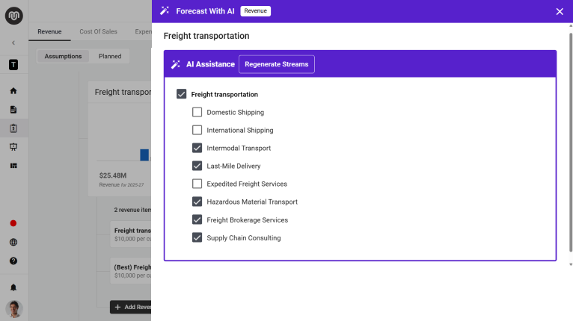This screenshot has height=321, width=573.
Task: Check the Expedited Freight Services box
Action: (x=197, y=184)
